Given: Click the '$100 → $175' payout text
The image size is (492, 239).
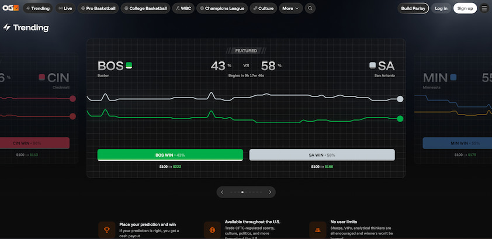Looking at the screenshot, I should coord(465,155).
